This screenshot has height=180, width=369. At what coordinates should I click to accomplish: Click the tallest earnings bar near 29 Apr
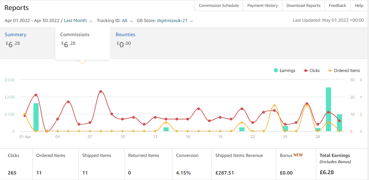(329, 109)
